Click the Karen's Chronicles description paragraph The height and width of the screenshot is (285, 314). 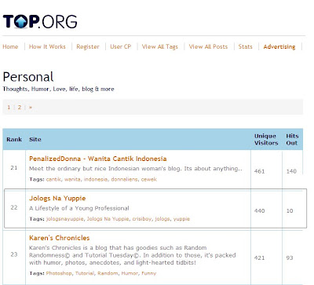(x=133, y=255)
